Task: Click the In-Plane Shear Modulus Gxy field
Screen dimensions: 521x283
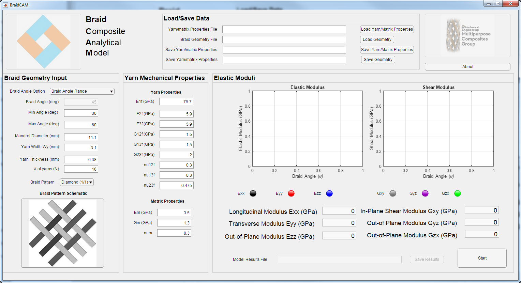Action: click(482, 210)
